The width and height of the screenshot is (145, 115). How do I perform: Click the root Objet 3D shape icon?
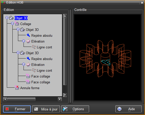coord(12,18)
